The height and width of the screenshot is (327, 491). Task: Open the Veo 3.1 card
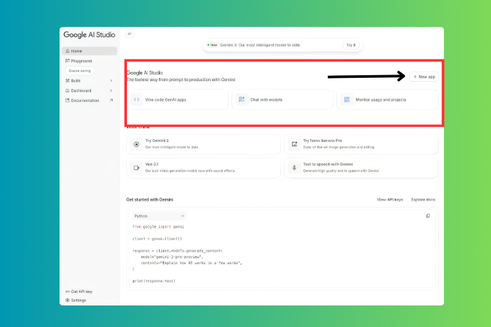click(204, 167)
